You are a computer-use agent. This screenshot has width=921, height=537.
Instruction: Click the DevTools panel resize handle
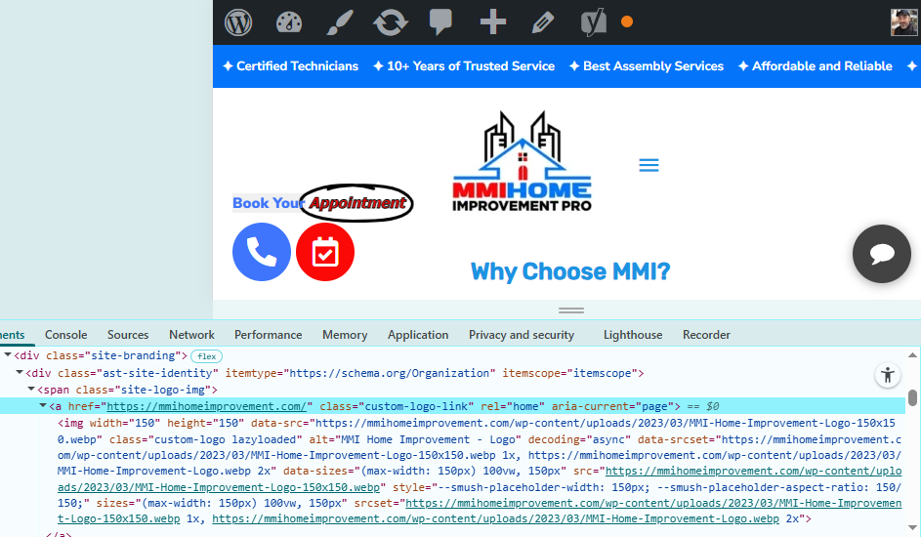570,310
